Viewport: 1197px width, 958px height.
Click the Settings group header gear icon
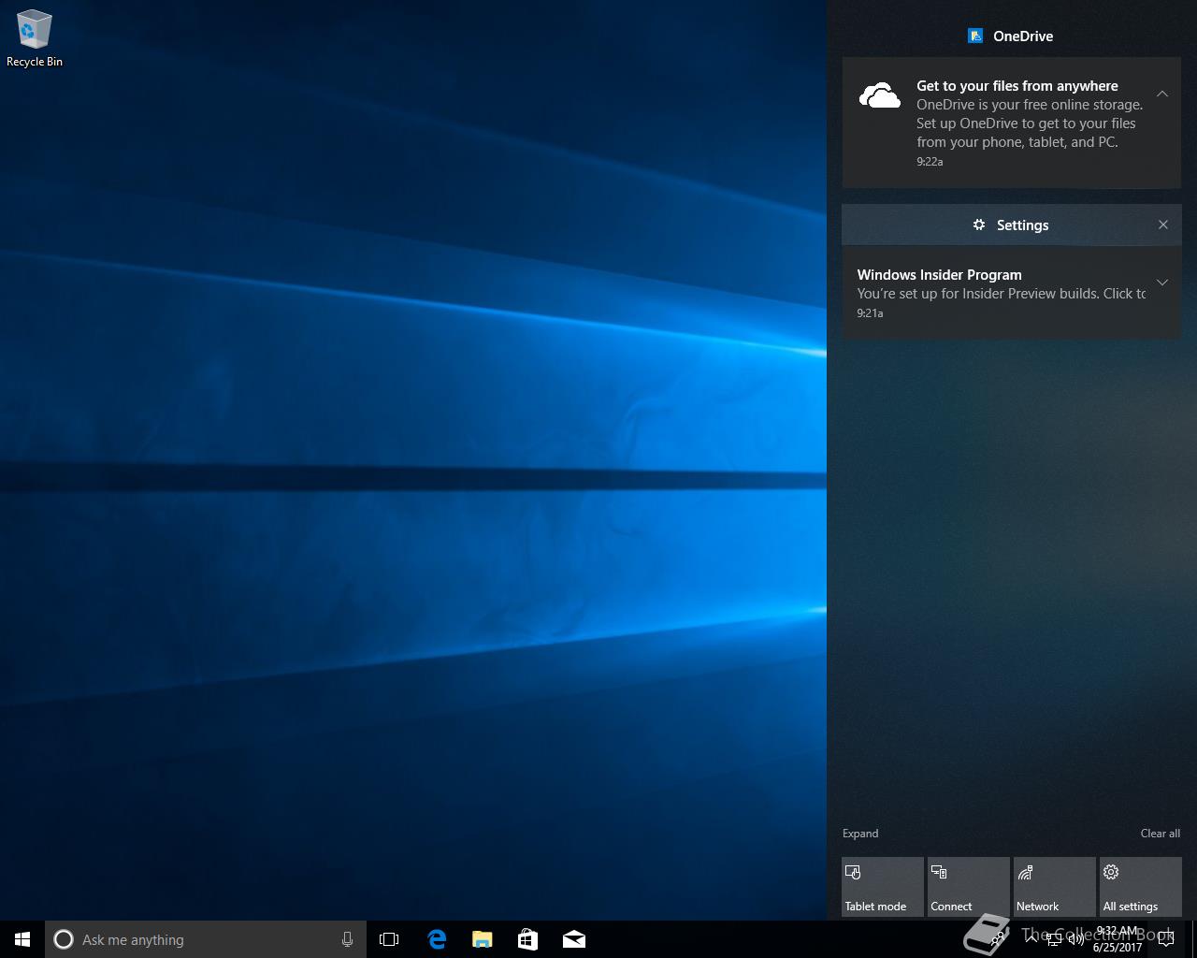click(x=979, y=225)
